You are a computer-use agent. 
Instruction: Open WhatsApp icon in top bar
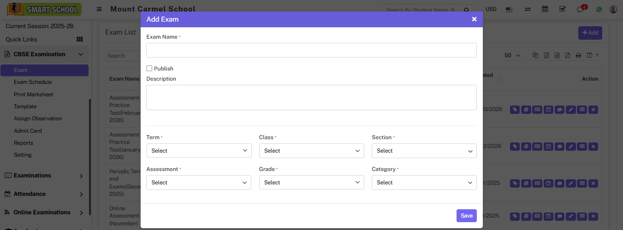point(599,9)
